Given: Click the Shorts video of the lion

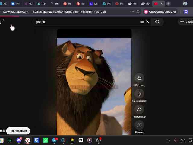Looking at the screenshot, I should point(94,82).
